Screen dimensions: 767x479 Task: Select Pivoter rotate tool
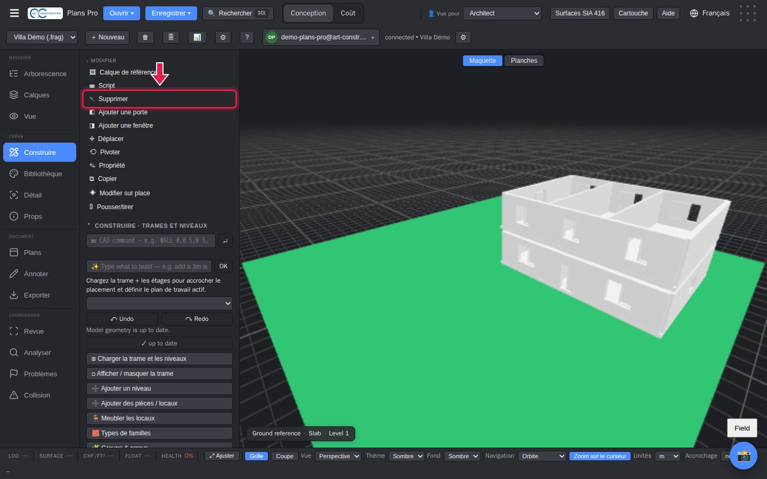(159, 152)
